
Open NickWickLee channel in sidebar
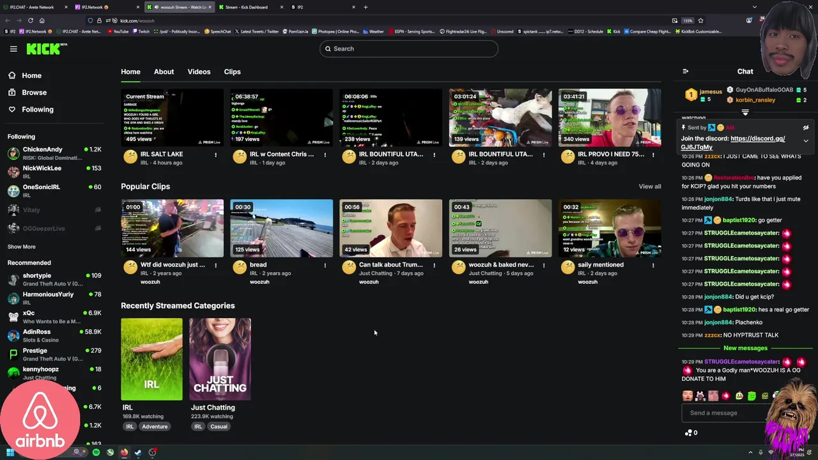[54, 172]
